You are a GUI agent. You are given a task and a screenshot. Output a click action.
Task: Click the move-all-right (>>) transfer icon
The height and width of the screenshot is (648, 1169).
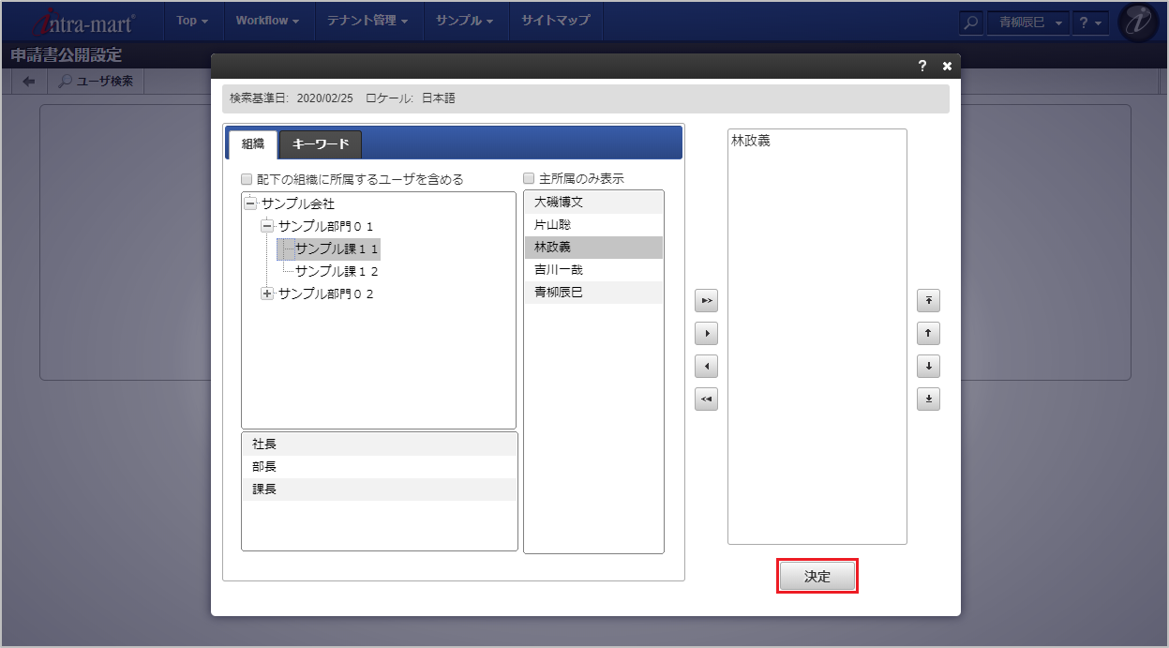pos(706,300)
